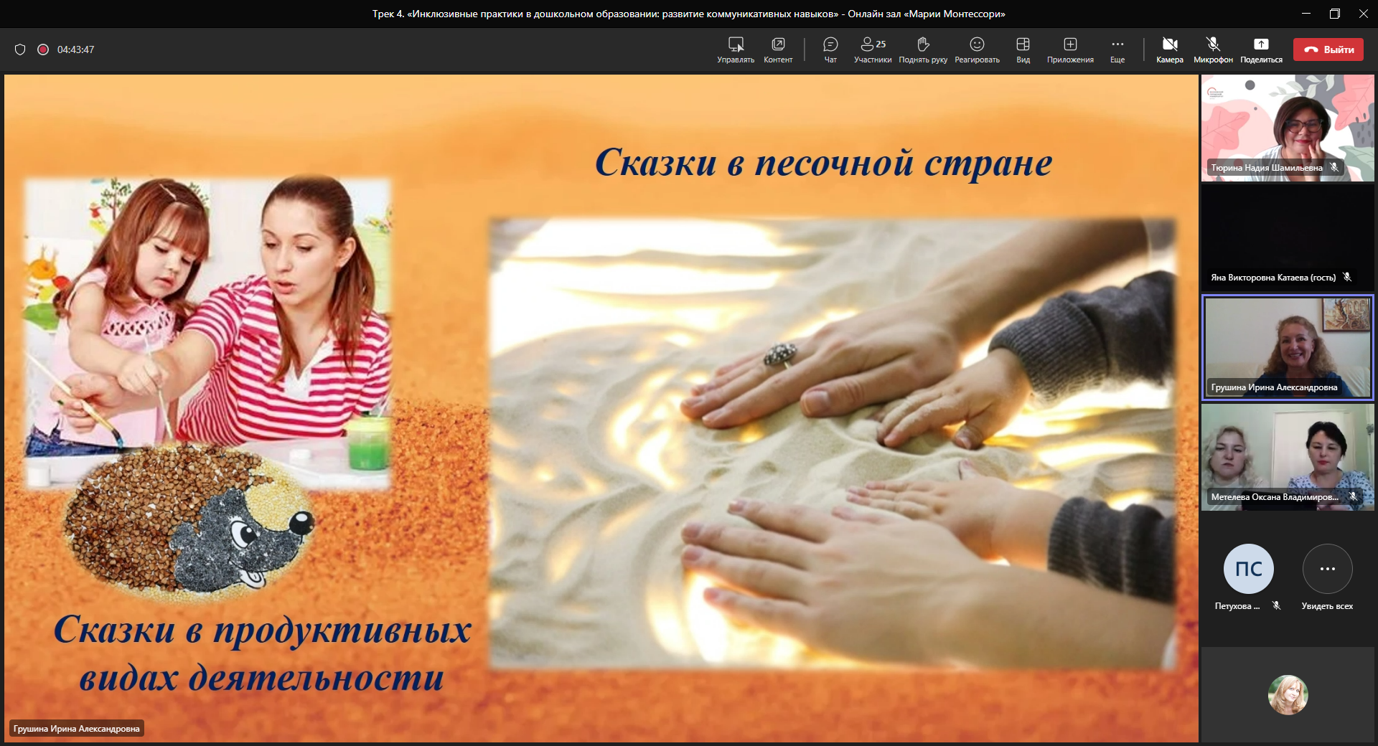Click the Контент (Content) pop-out icon
The height and width of the screenshot is (746, 1378).
tap(778, 44)
